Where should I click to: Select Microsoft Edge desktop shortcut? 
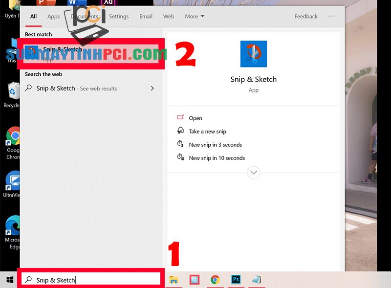point(13,232)
